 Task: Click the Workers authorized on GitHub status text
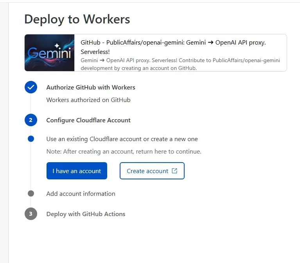point(88,100)
